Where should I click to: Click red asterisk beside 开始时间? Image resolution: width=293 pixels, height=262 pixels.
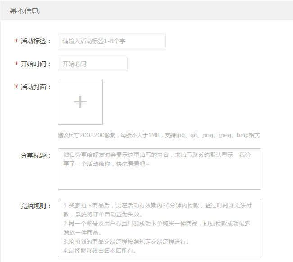click(17, 64)
